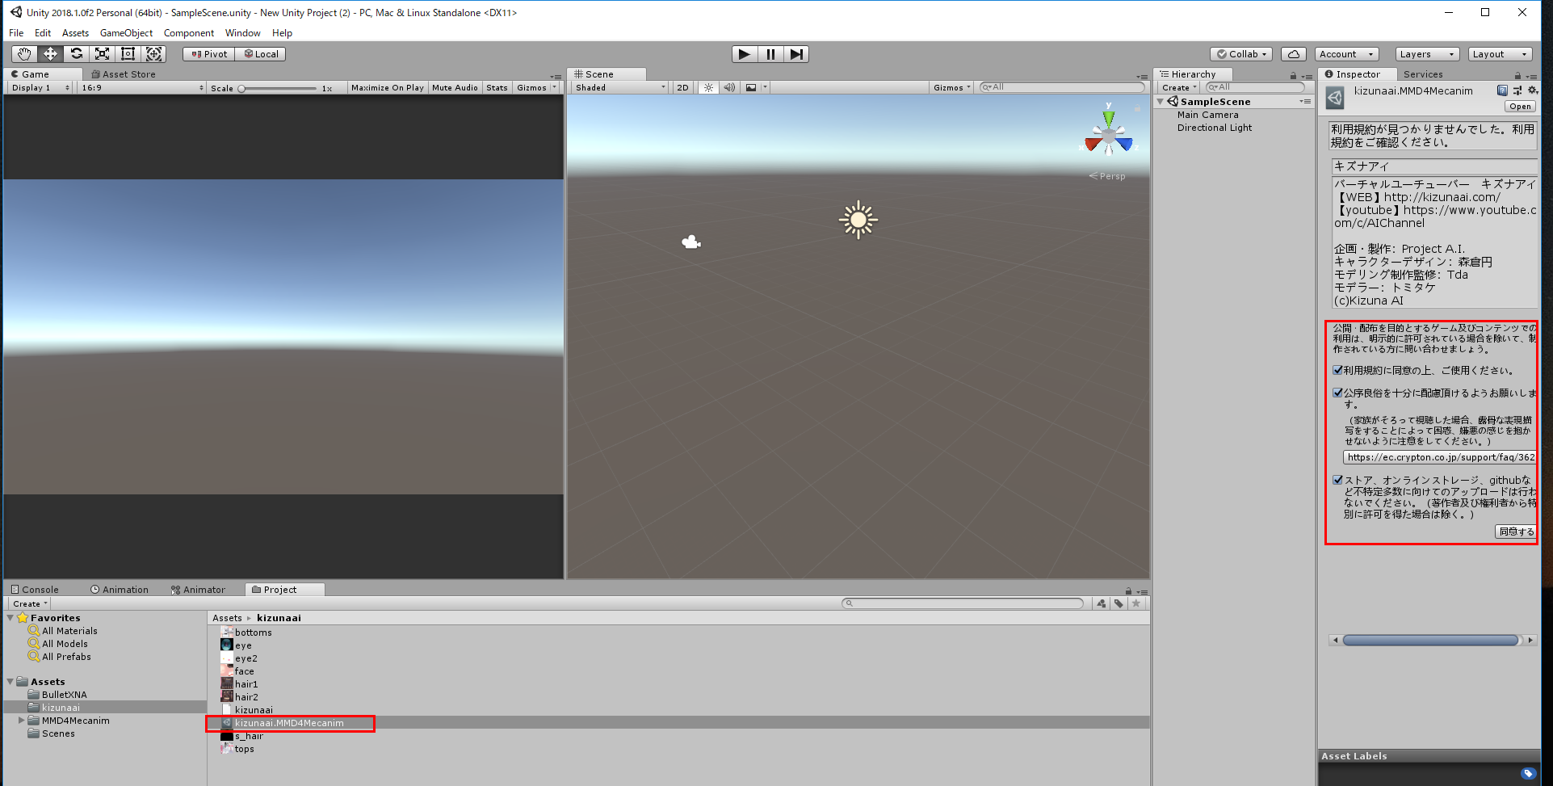Open the Account dropdown

[x=1346, y=54]
